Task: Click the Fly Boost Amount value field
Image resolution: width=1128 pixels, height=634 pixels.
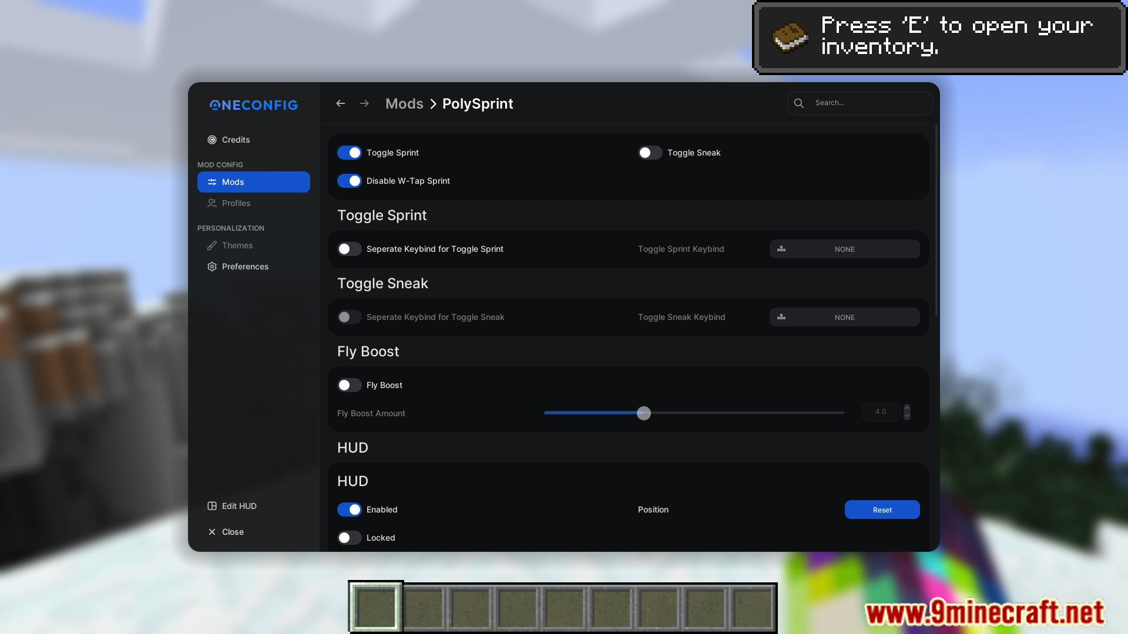Action: pos(881,412)
